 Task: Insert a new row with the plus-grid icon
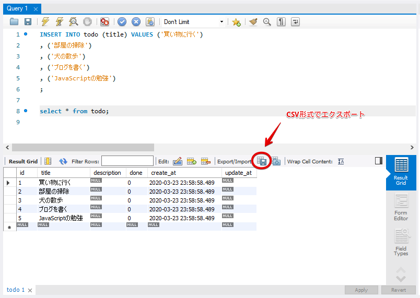click(192, 161)
